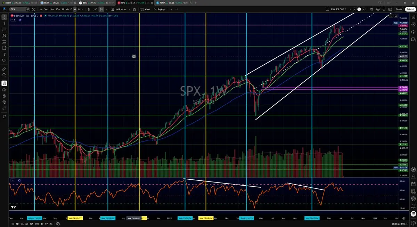The height and width of the screenshot is (227, 417).
Task: Remove drawings with the trash icon
Action: point(4,116)
